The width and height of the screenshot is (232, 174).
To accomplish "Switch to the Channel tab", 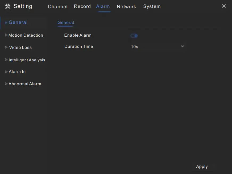I will click(57, 7).
